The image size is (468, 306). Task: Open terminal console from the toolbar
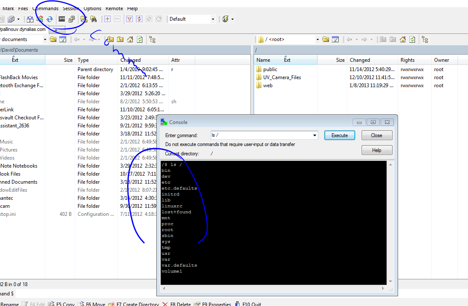(x=62, y=19)
